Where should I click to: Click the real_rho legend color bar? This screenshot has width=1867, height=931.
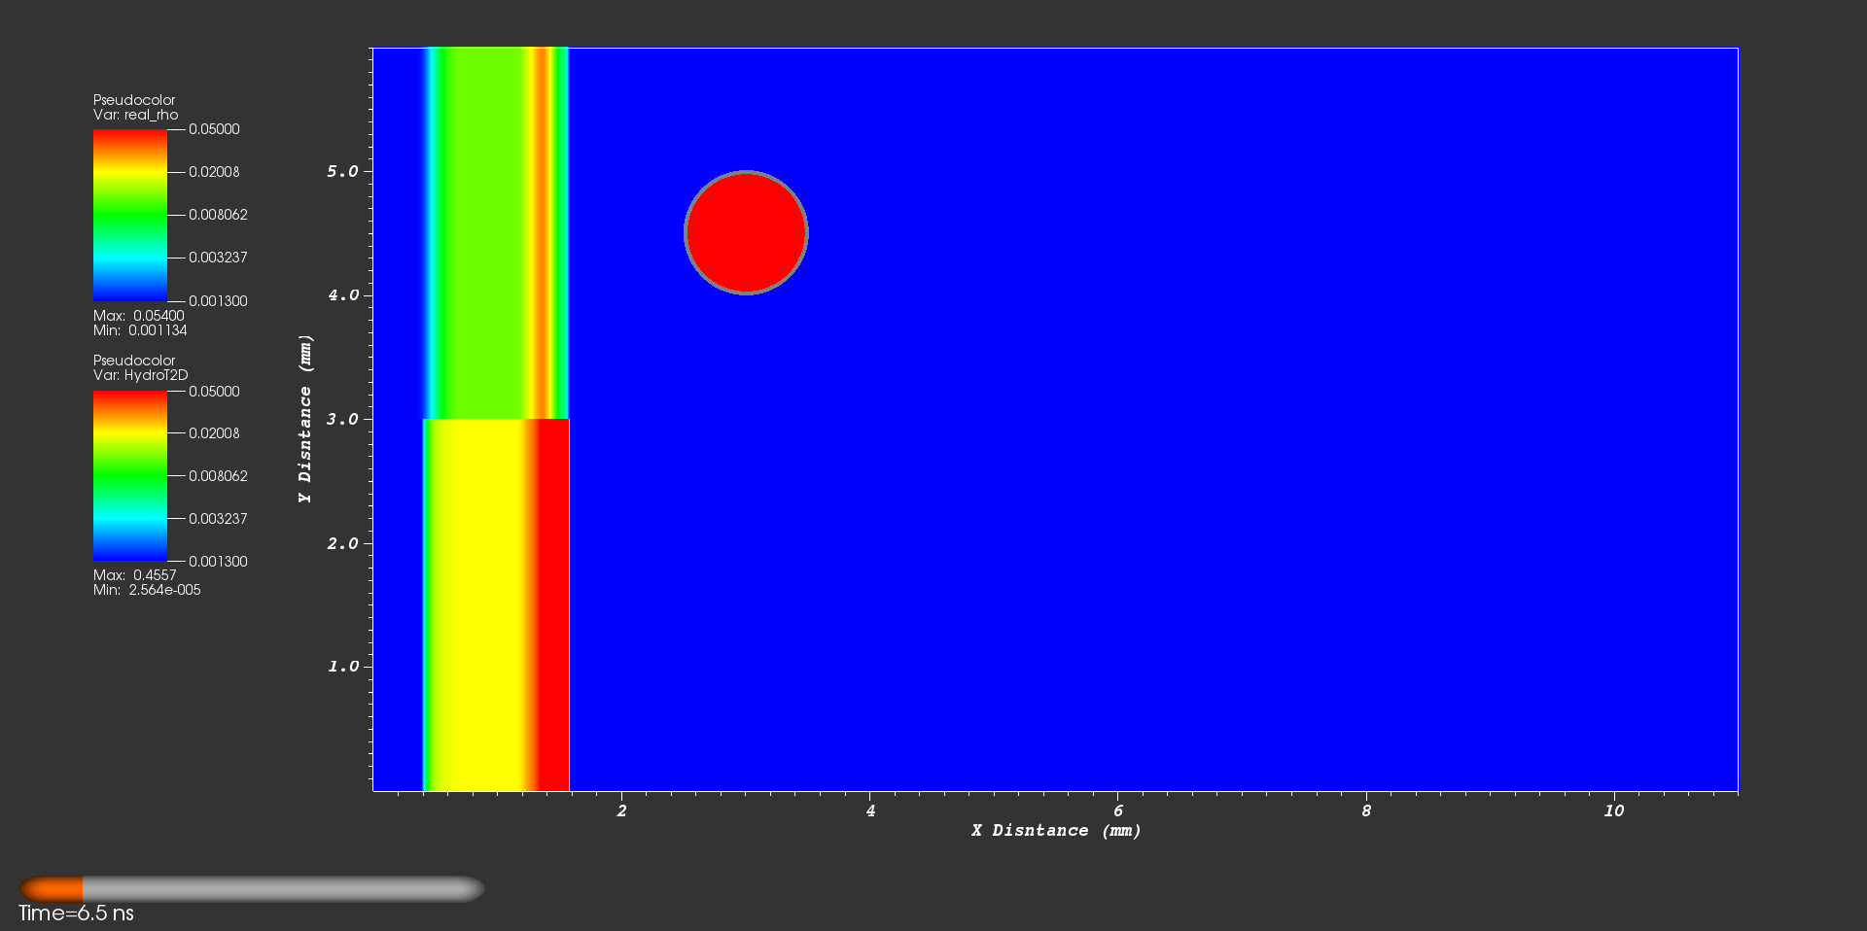pyautogui.click(x=129, y=215)
